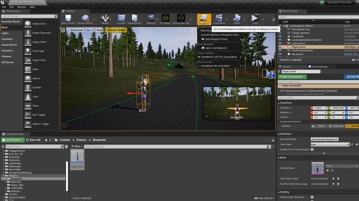Open the Recently Placed category
This screenshot has width=359, height=201.
(11, 22)
